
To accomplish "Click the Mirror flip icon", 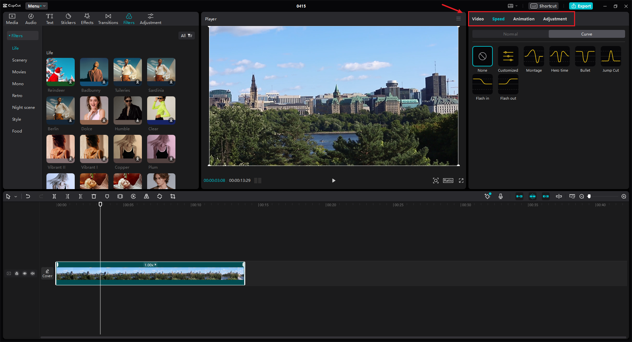I will click(x=146, y=196).
